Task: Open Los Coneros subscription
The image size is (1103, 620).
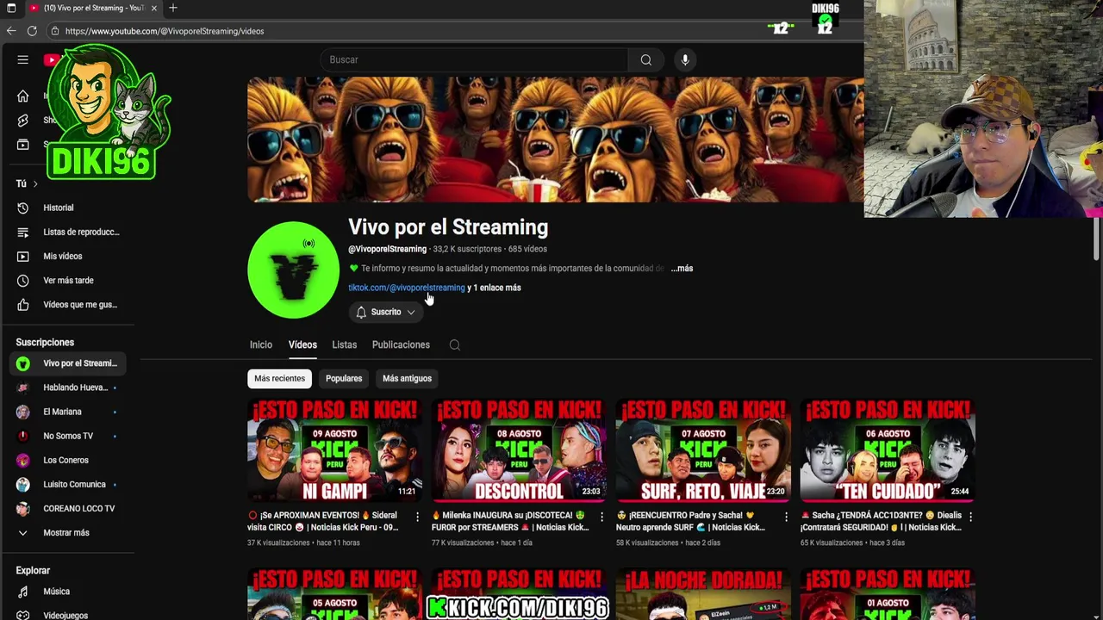Action: pyautogui.click(x=66, y=460)
